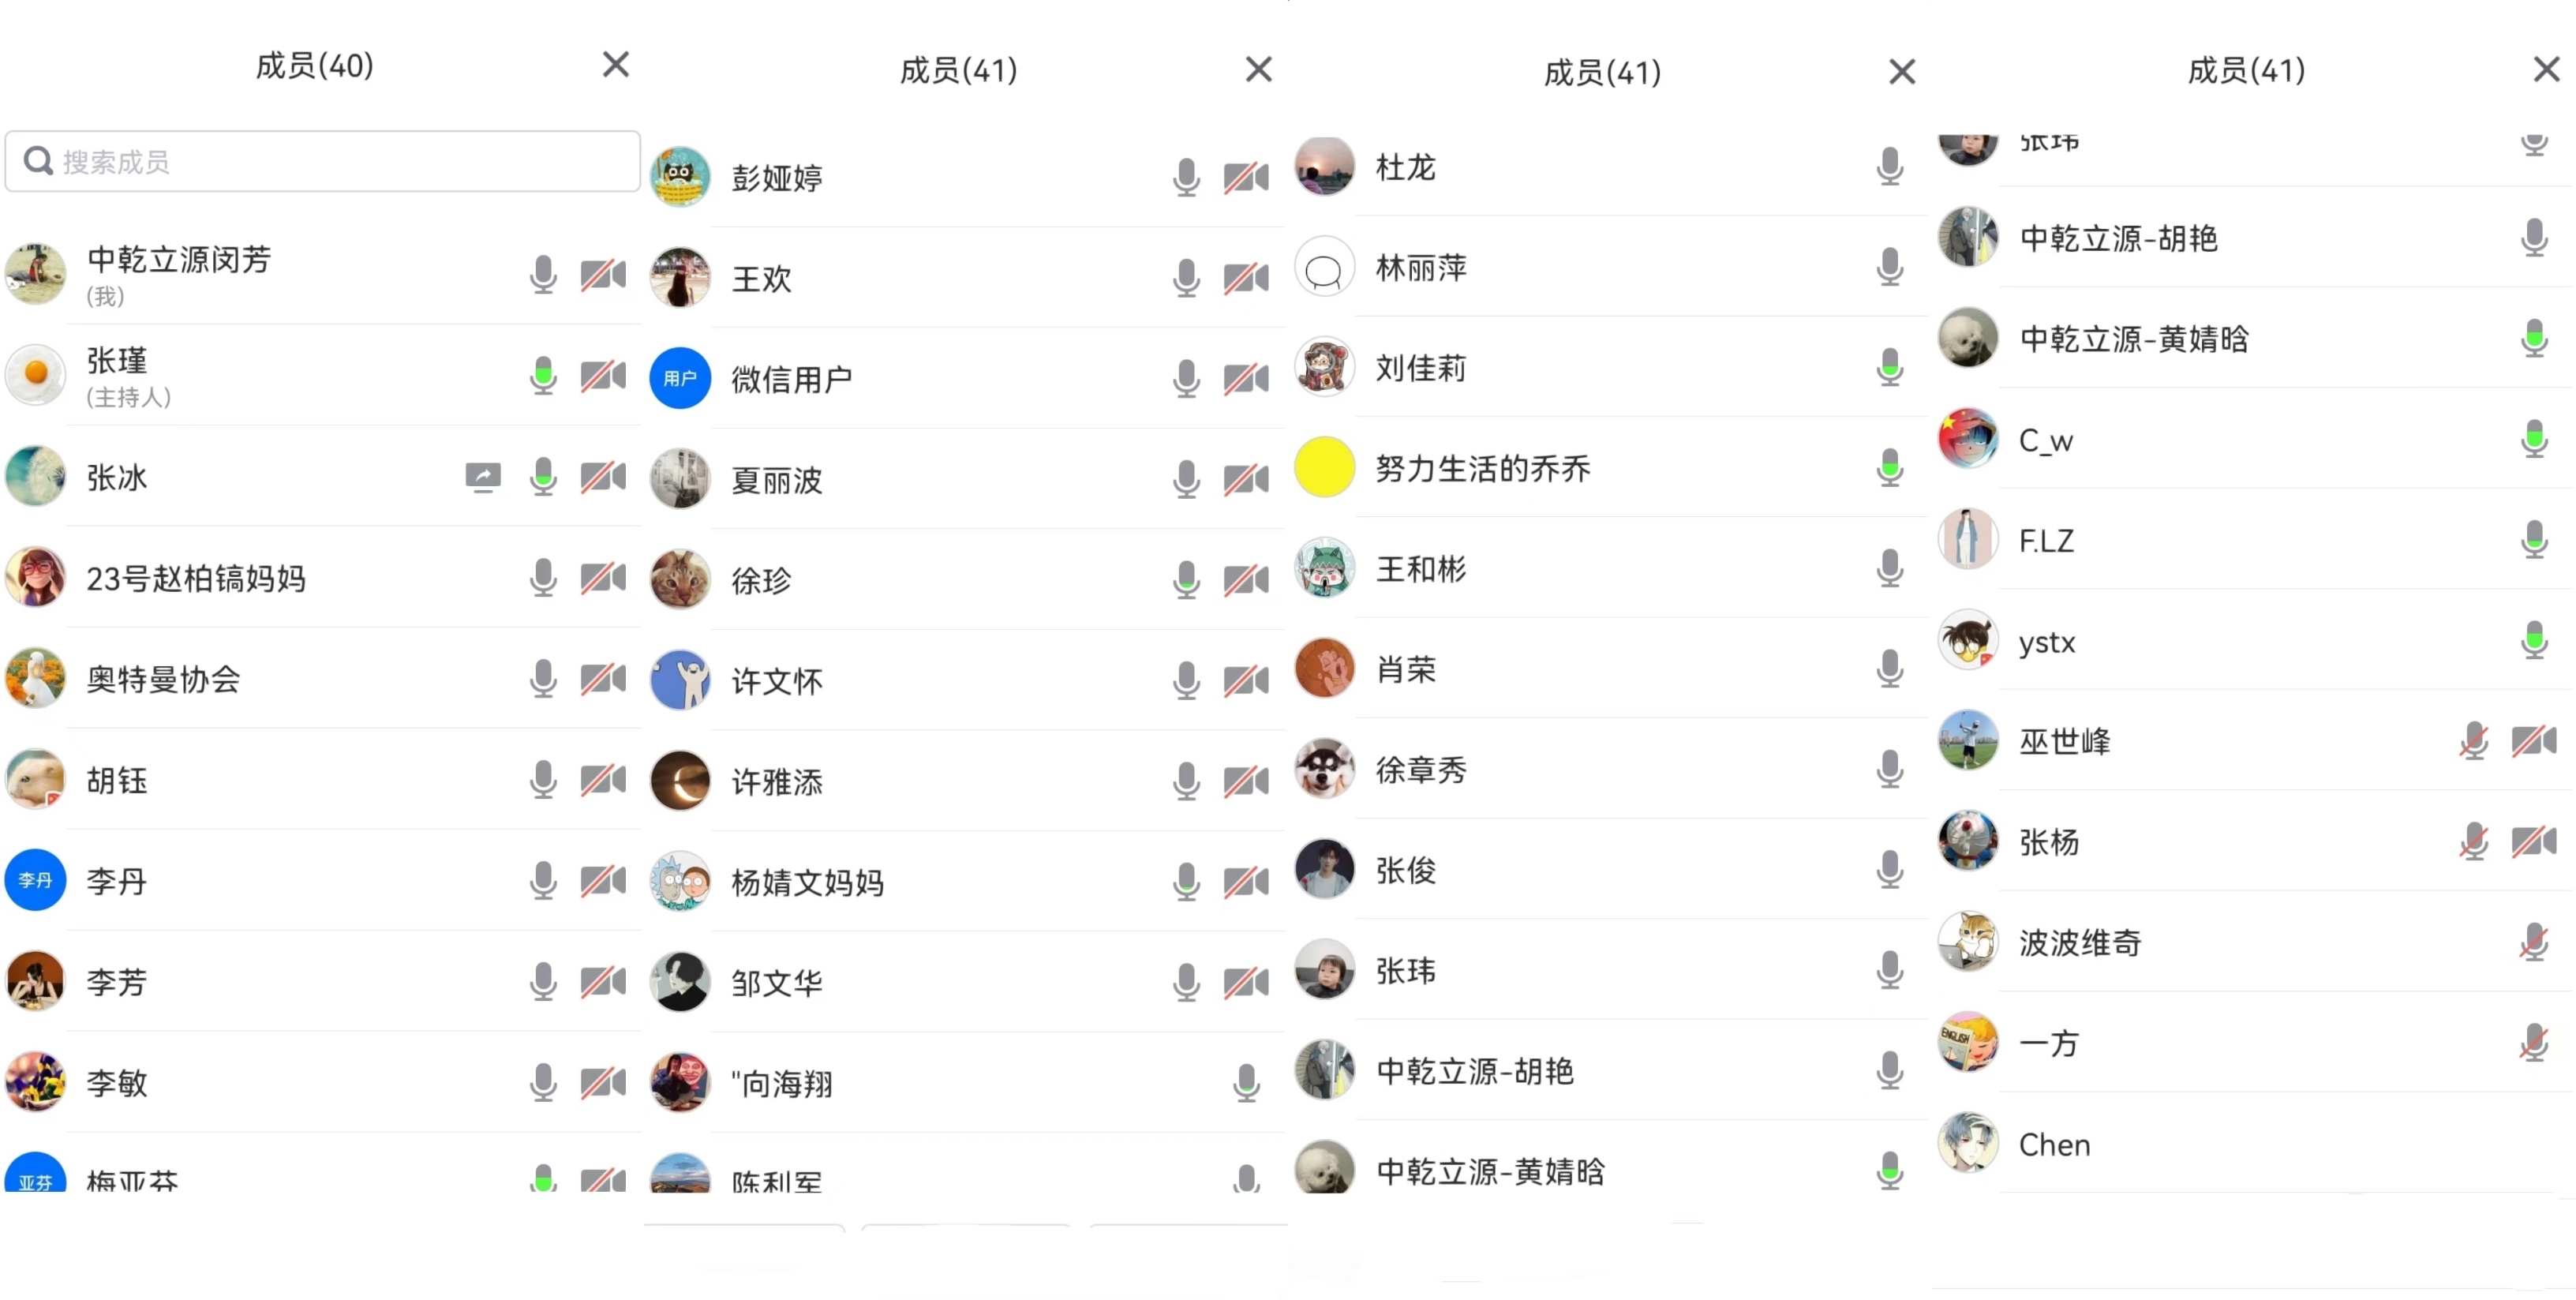Click the microphone icon for 张瑾
The height and width of the screenshot is (1300, 2576).
coord(543,376)
